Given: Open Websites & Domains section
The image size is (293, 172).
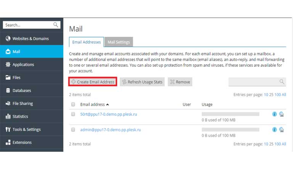Looking at the screenshot, I should [32, 39].
